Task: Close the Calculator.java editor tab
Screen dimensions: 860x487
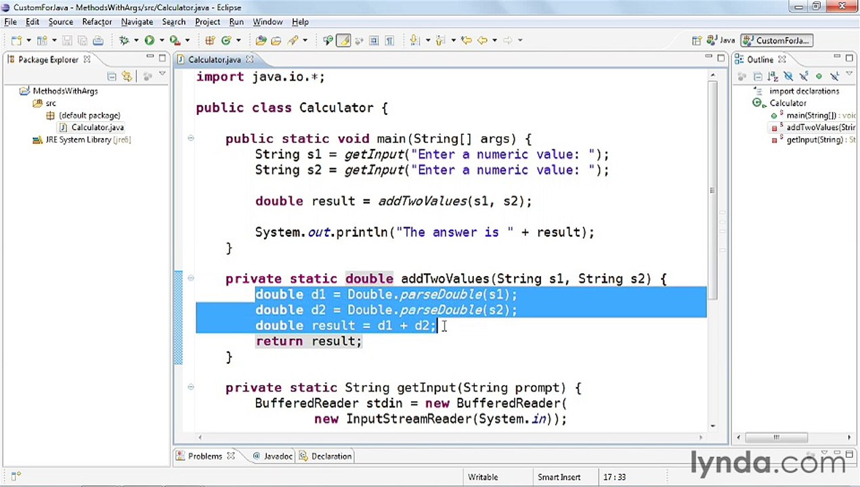Action: (x=249, y=60)
